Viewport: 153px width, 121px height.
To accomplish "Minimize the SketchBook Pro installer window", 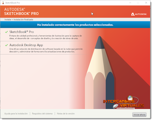I will click(x=130, y=3).
